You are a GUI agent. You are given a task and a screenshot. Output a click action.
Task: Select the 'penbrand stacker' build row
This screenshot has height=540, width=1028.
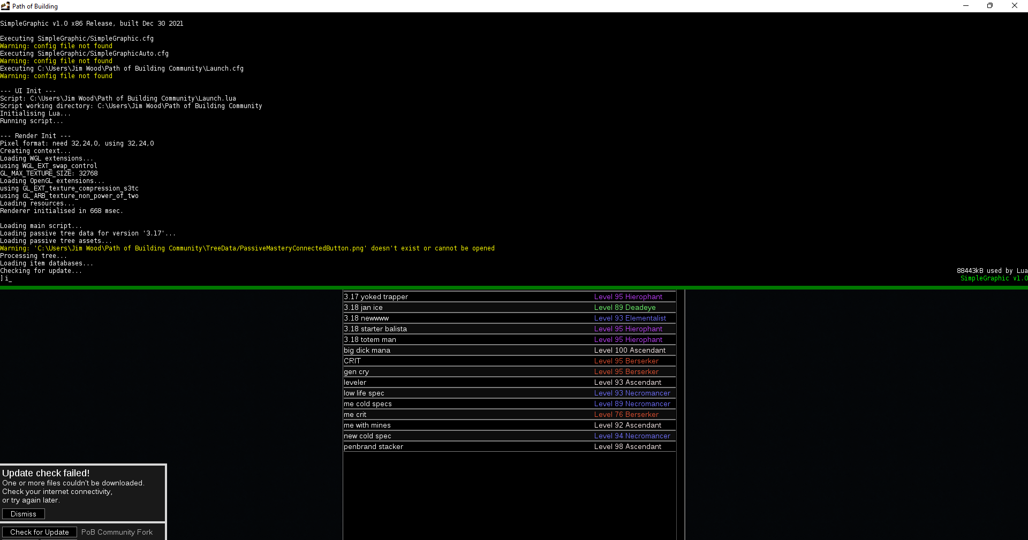pyautogui.click(x=509, y=446)
